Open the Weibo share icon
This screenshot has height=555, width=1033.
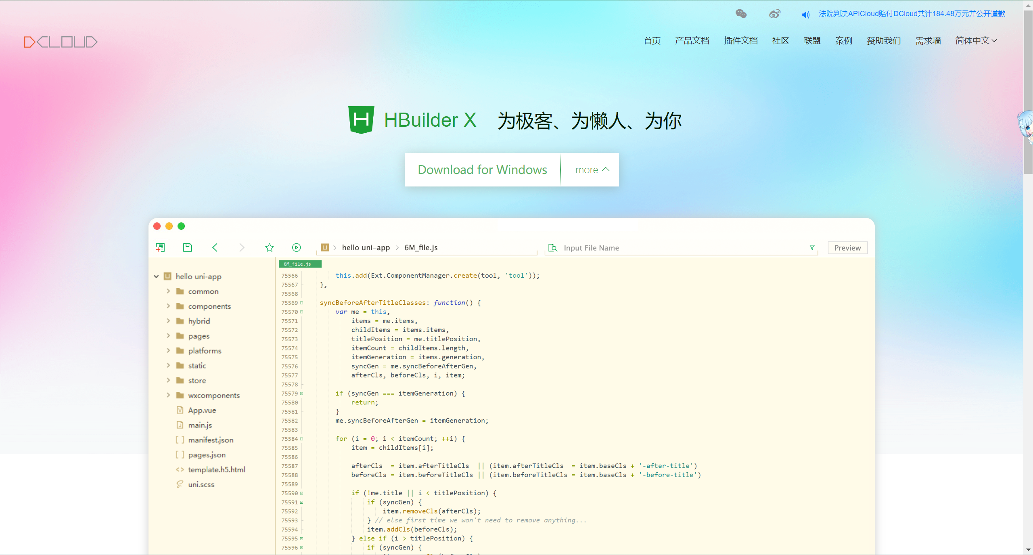(774, 13)
